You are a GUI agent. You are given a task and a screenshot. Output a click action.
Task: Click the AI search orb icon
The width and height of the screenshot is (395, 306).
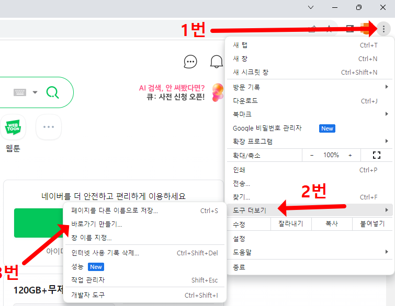tap(218, 92)
